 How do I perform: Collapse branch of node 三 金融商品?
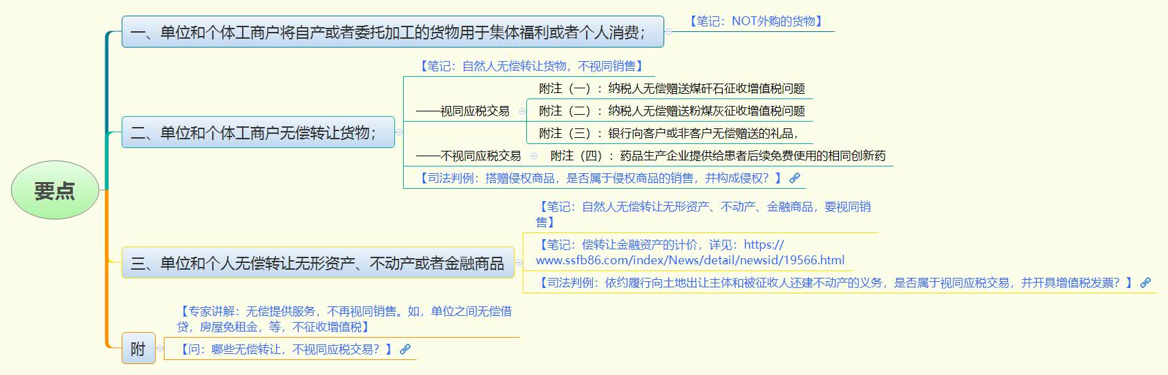pyautogui.click(x=519, y=263)
